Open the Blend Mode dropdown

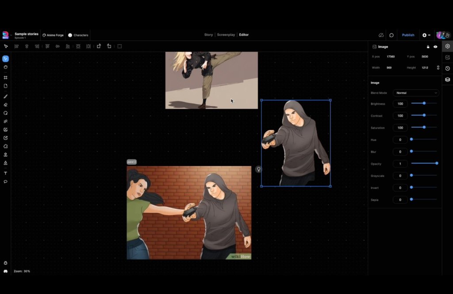pyautogui.click(x=416, y=93)
